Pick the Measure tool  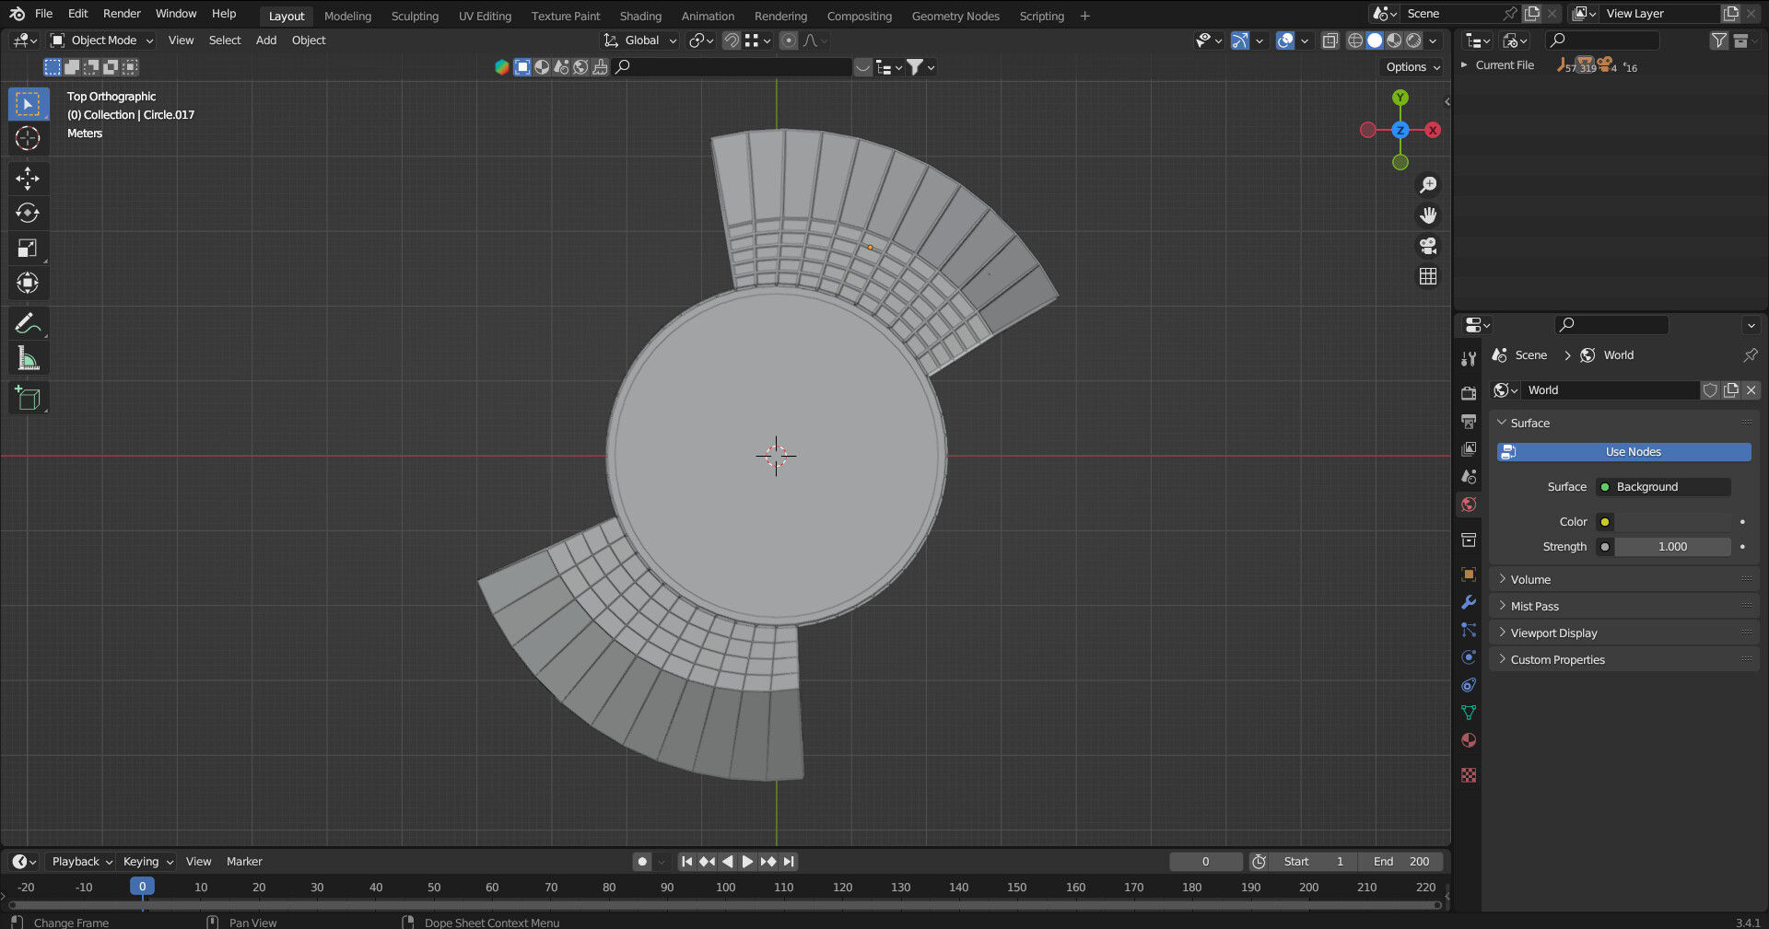click(x=28, y=359)
